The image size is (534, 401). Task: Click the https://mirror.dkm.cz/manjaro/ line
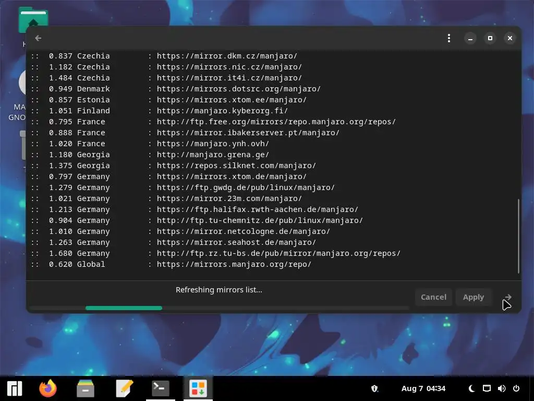164,56
